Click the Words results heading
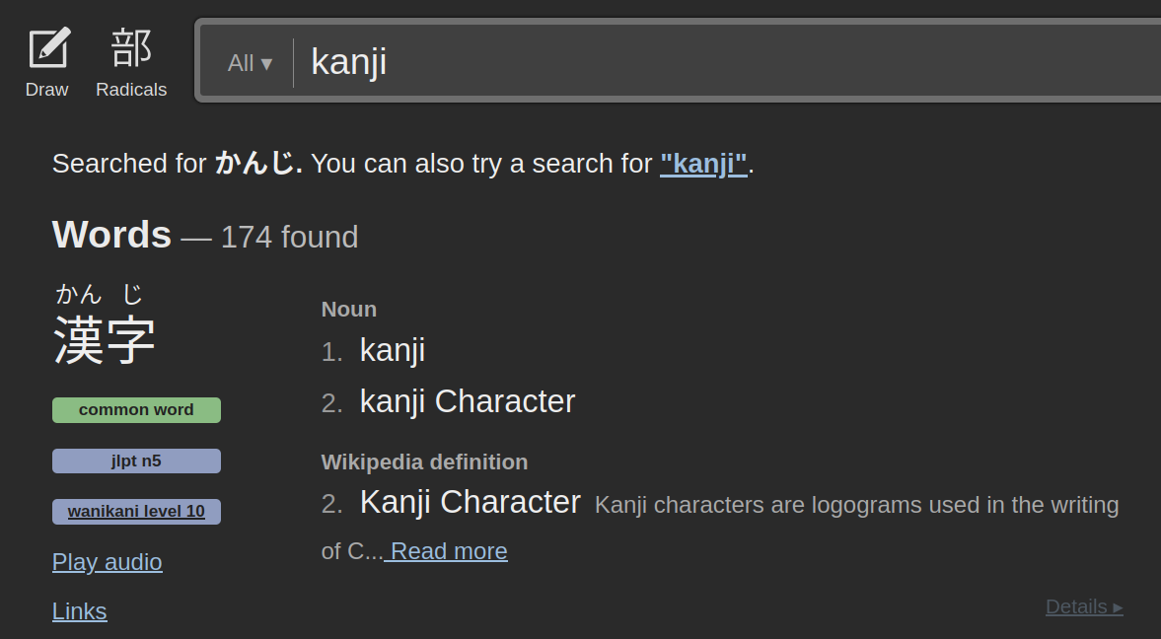1161x639 pixels. click(111, 235)
